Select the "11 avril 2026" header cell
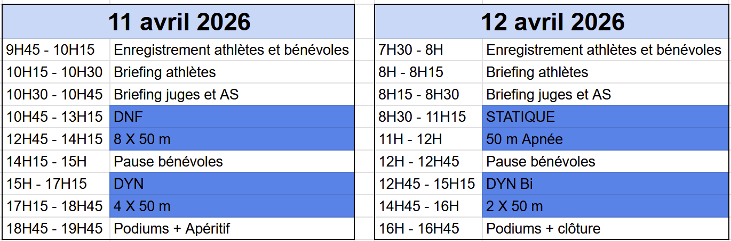The width and height of the screenshot is (731, 241). pos(179,22)
